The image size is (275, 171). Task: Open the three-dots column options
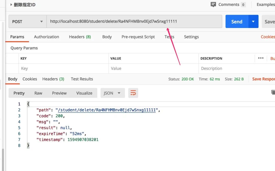point(260,58)
